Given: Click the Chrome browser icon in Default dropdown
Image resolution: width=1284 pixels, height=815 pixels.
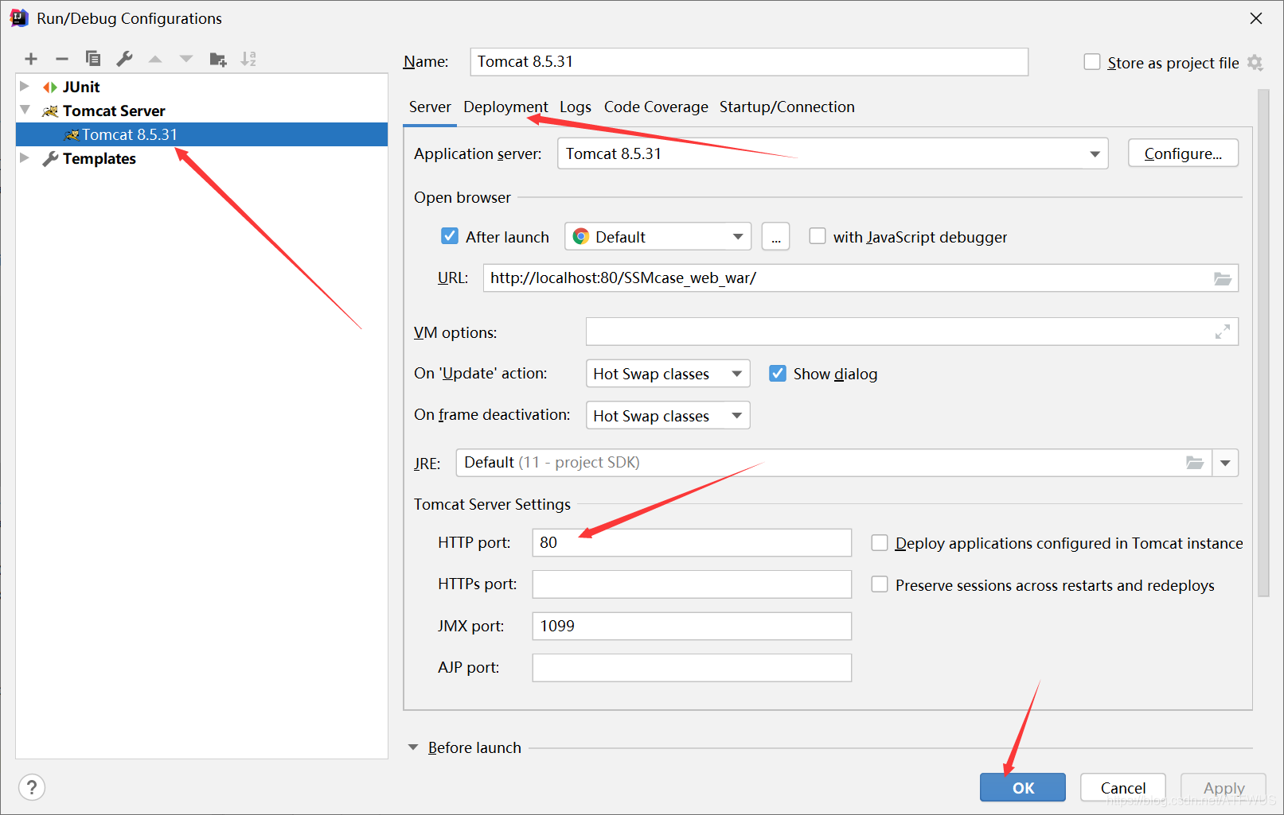Looking at the screenshot, I should point(581,237).
